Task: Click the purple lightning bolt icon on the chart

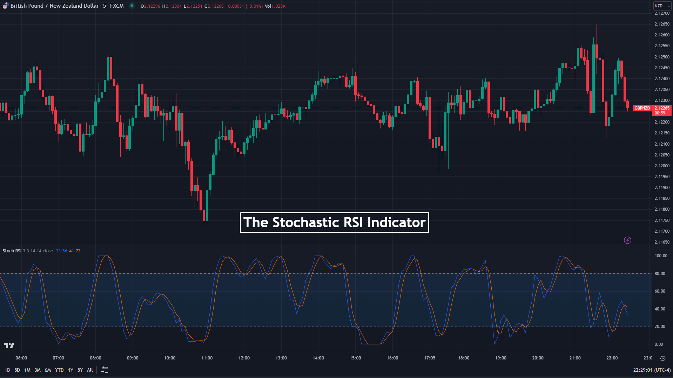Action: 627,240
